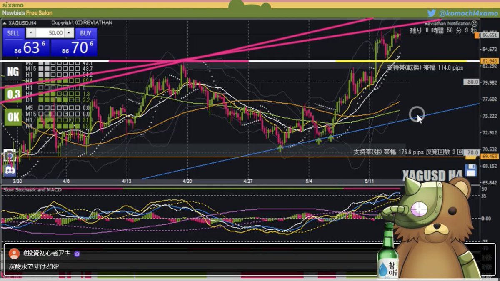Click the 69.4 value in H4 row
The height and width of the screenshot is (281, 500).
click(87, 80)
